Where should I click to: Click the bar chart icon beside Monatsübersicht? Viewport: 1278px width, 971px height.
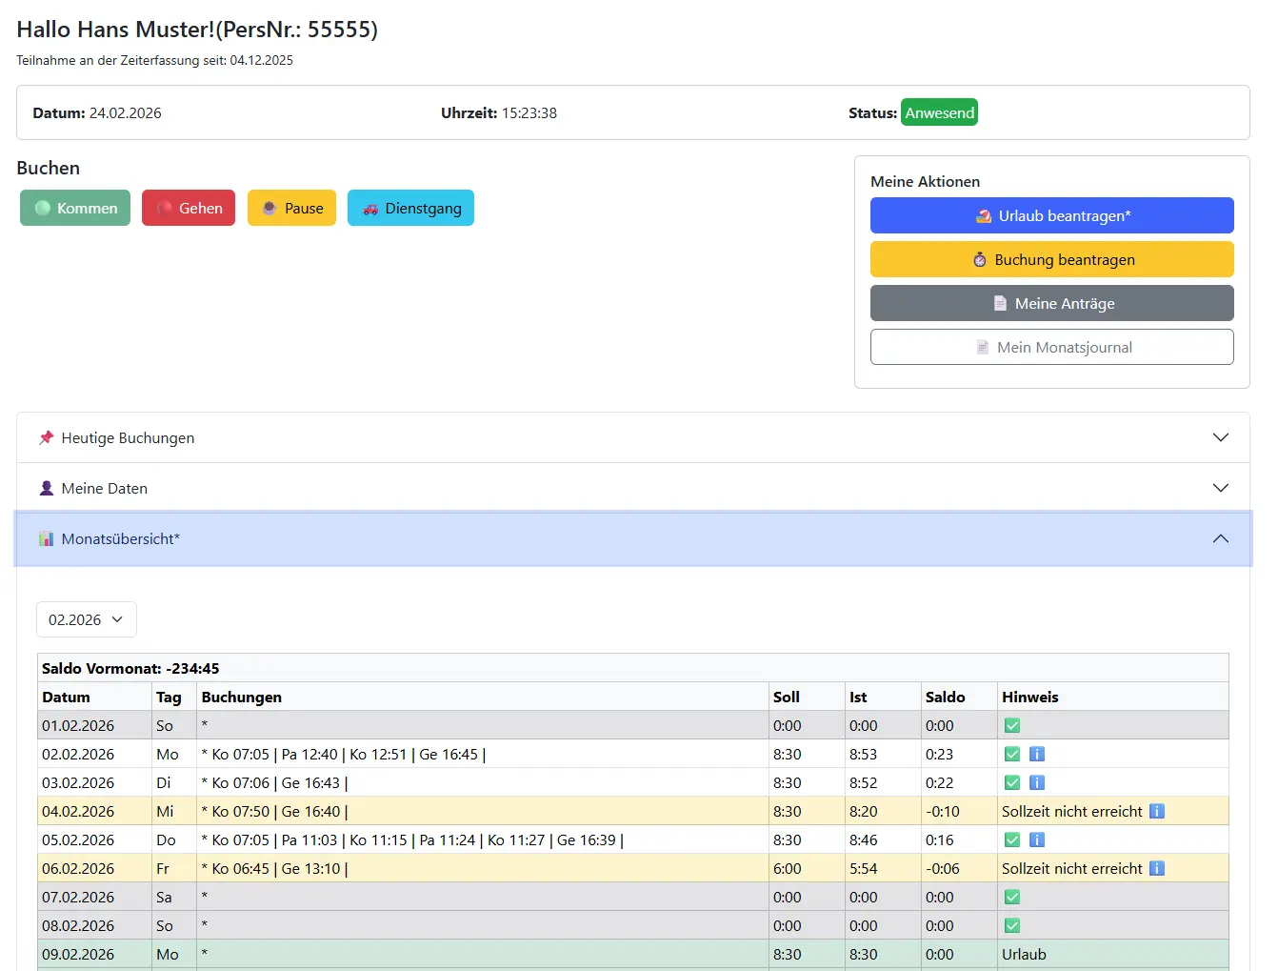point(46,538)
